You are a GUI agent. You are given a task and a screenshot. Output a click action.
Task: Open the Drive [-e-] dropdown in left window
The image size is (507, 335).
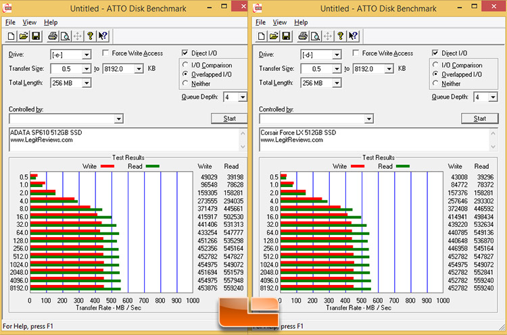87,55
